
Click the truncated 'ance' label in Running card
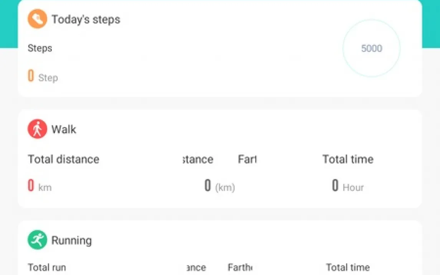pyautogui.click(x=196, y=267)
